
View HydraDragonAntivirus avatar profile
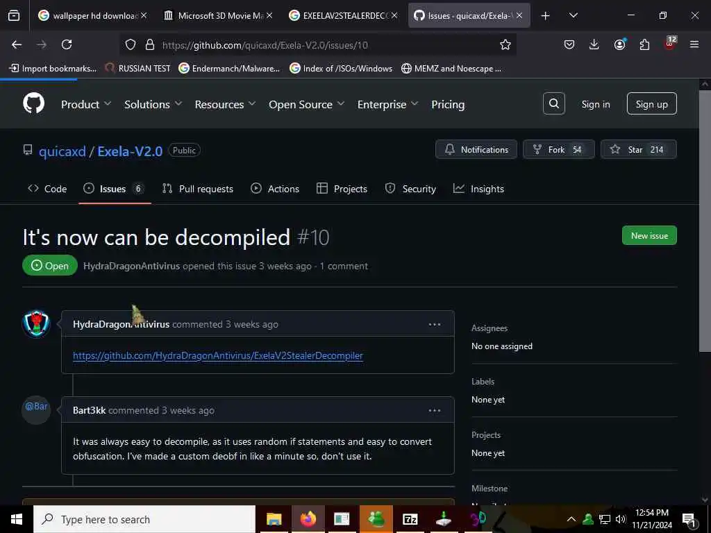coord(36,324)
